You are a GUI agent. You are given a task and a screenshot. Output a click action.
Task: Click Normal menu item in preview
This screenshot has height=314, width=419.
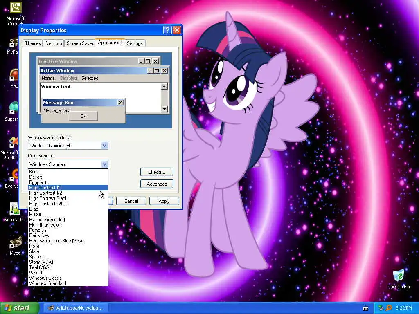point(48,78)
